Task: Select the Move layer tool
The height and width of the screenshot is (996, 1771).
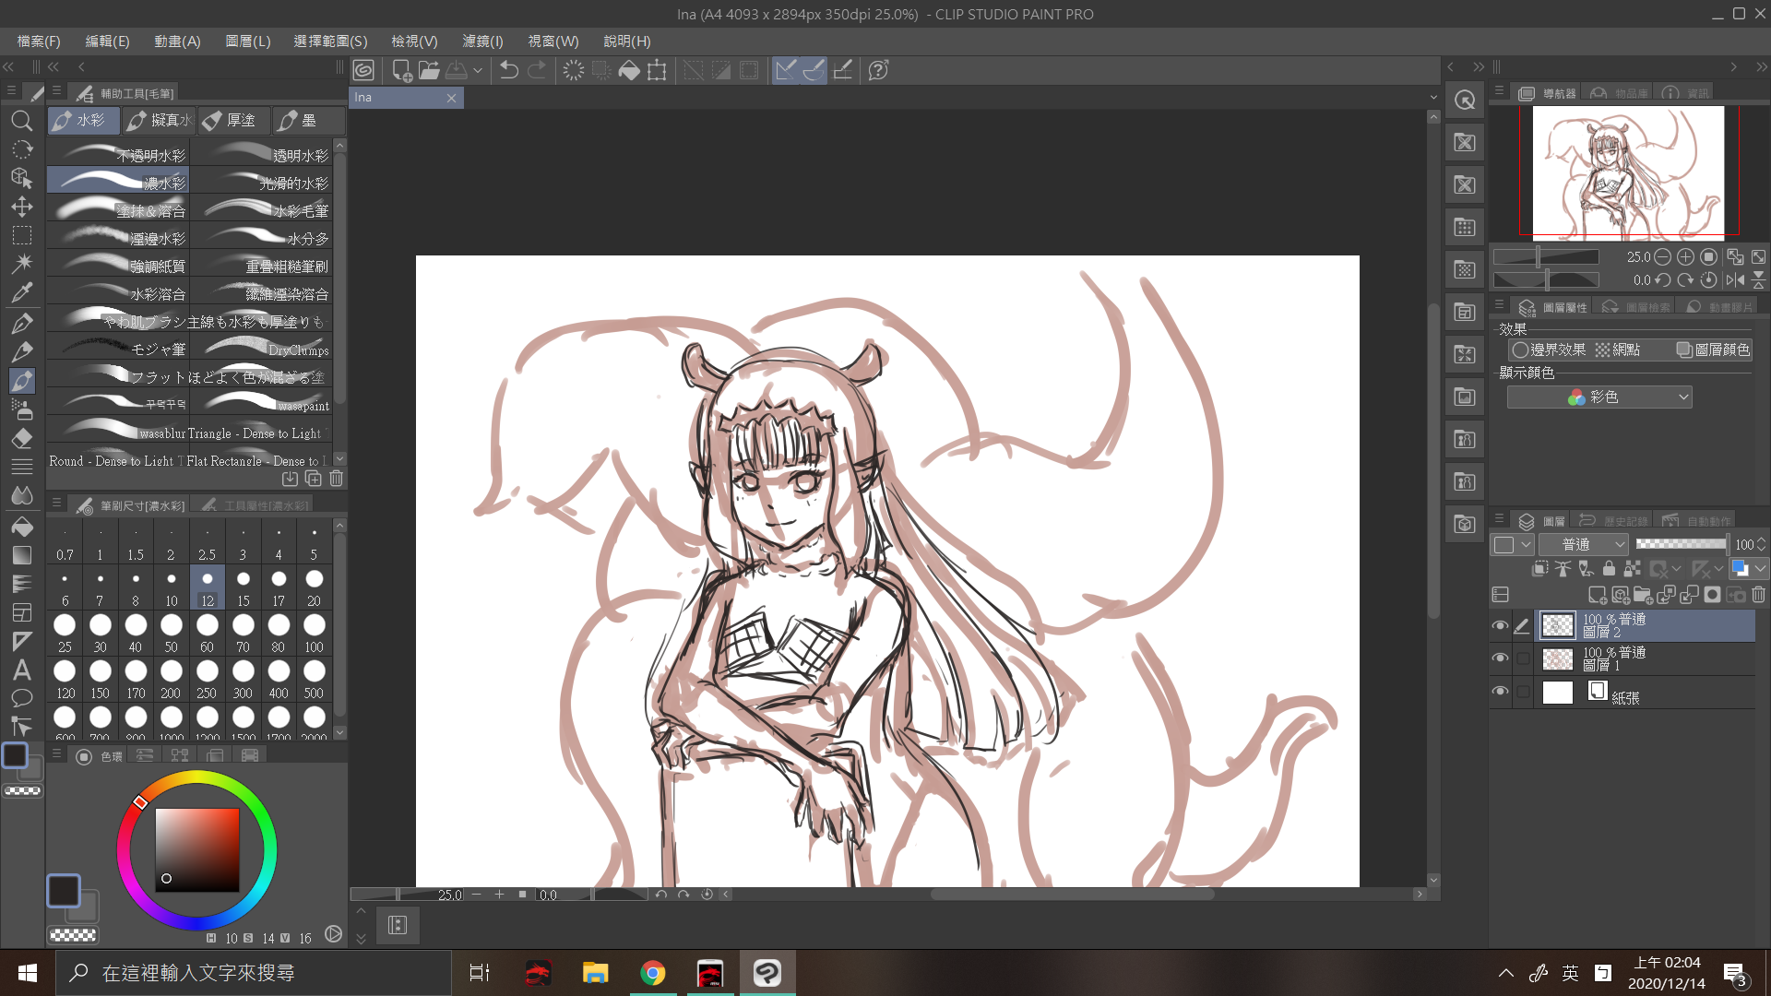Action: point(21,207)
